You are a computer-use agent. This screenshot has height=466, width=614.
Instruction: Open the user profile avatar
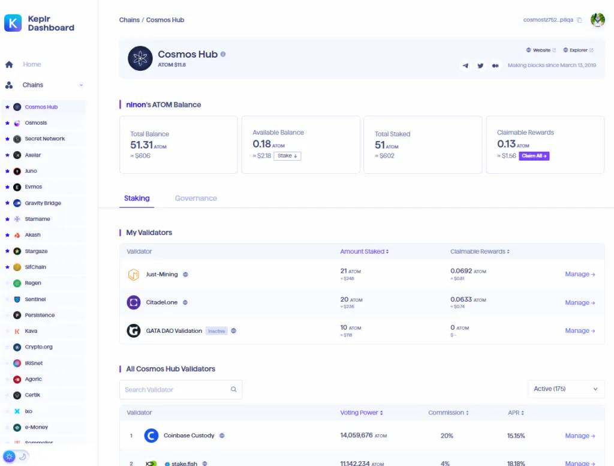tap(598, 20)
